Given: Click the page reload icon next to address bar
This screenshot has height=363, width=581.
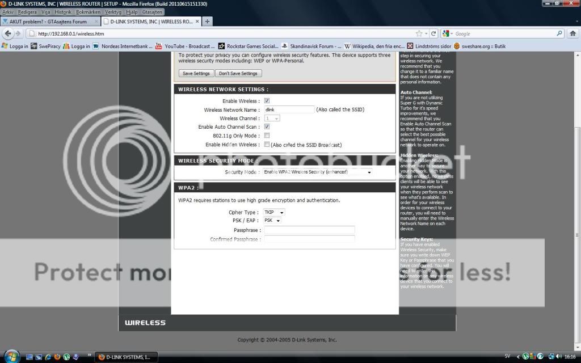Looking at the screenshot, I should pos(432,33).
